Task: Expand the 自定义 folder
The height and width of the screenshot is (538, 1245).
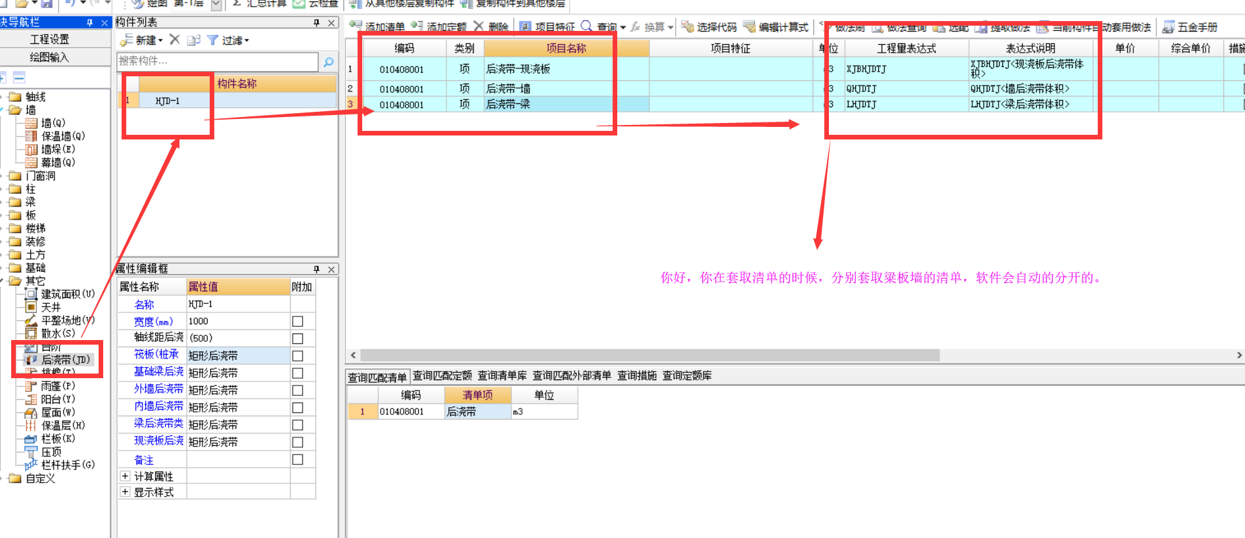Action: pos(3,478)
